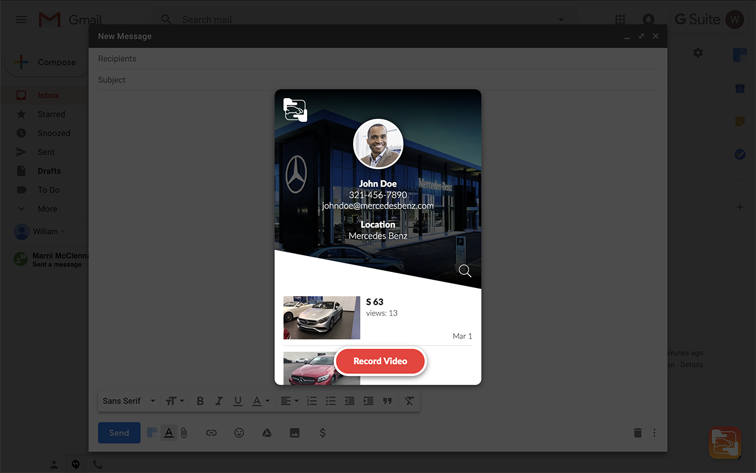Click the orange video extension icon bottom-right
Viewport: 756px width, 473px height.
pyautogui.click(x=725, y=443)
